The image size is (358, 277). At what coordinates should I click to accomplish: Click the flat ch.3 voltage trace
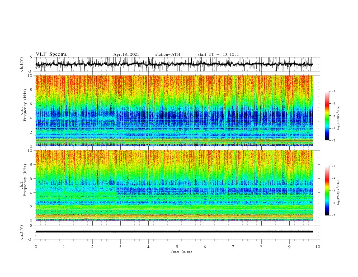174,232
